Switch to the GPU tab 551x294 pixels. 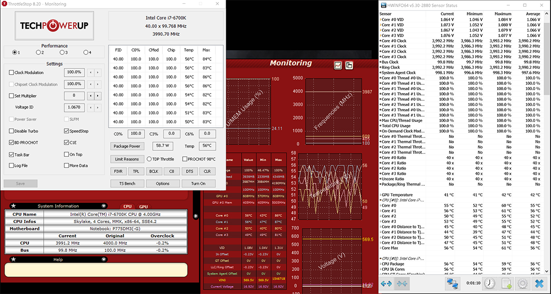[x=144, y=206]
